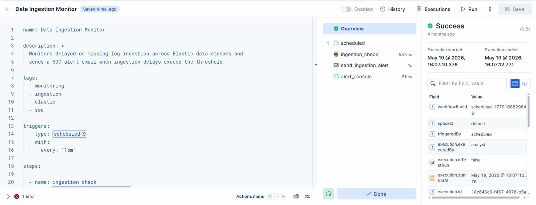The image size is (536, 205).
Task: Click the 2s duration clock icon
Action: tap(522, 29)
